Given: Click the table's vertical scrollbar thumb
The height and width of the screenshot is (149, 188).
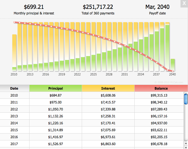Looking at the screenshot, I should [x=186, y=99].
